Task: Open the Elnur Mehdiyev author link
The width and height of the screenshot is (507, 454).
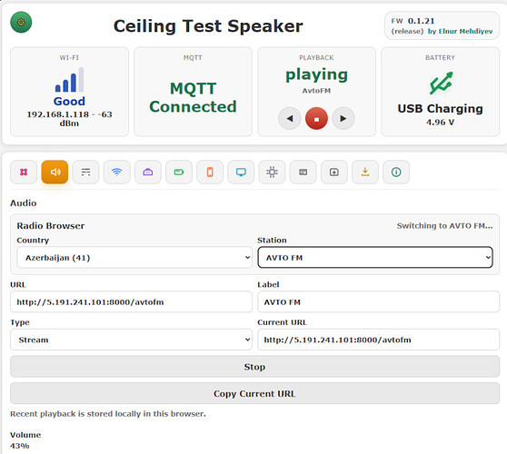Action: 460,32
